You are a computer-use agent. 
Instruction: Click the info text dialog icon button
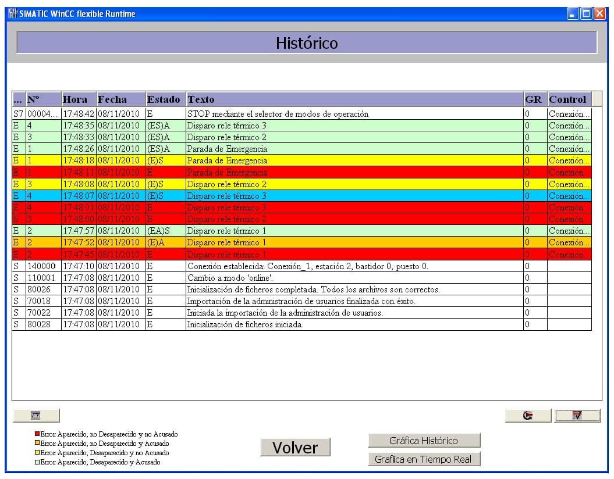click(x=36, y=415)
